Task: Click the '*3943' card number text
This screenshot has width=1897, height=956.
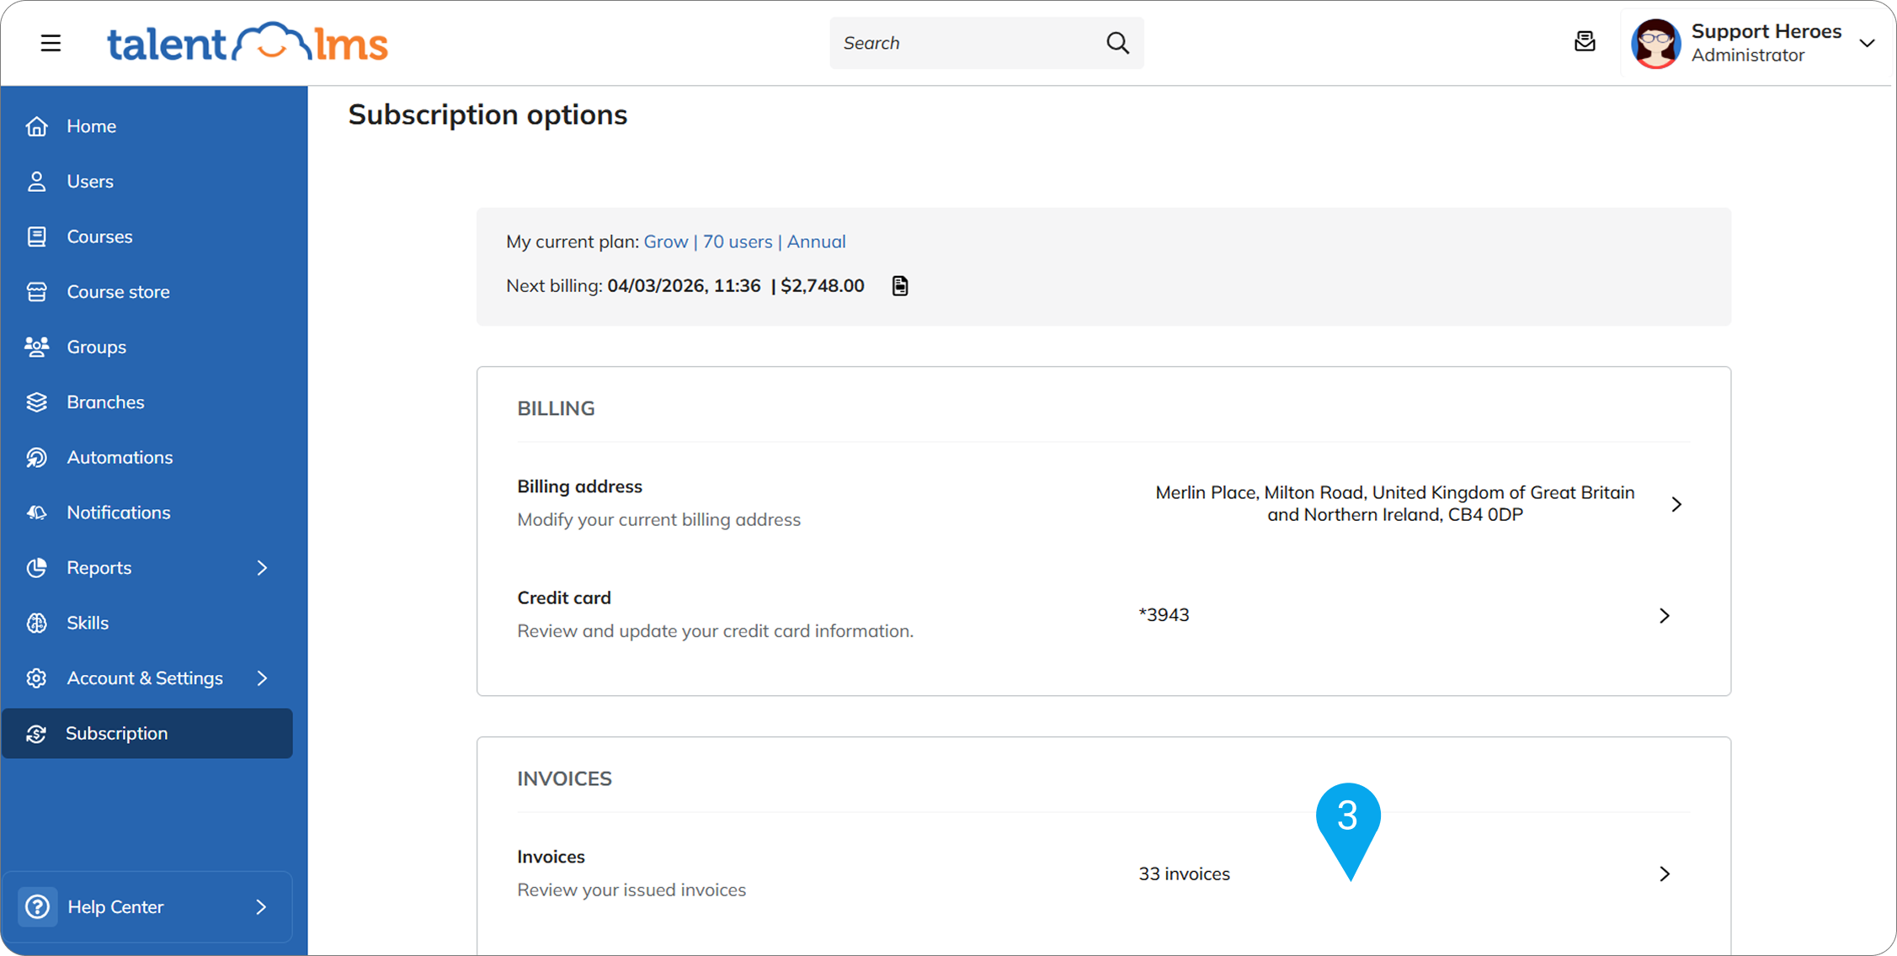Action: pos(1164,615)
